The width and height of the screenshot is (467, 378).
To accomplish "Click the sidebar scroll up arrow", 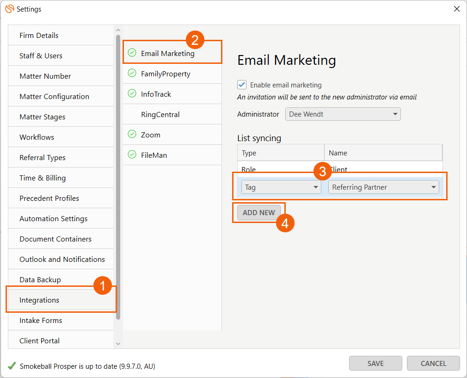I will pos(118,30).
